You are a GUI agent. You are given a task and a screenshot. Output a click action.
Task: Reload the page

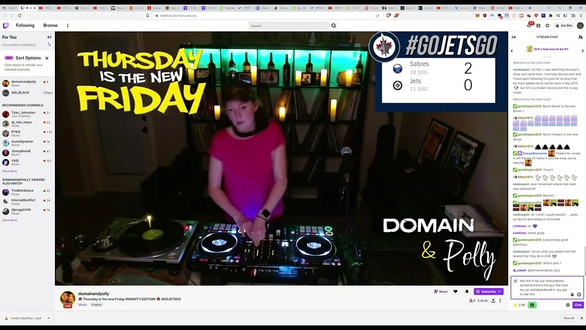20,15
